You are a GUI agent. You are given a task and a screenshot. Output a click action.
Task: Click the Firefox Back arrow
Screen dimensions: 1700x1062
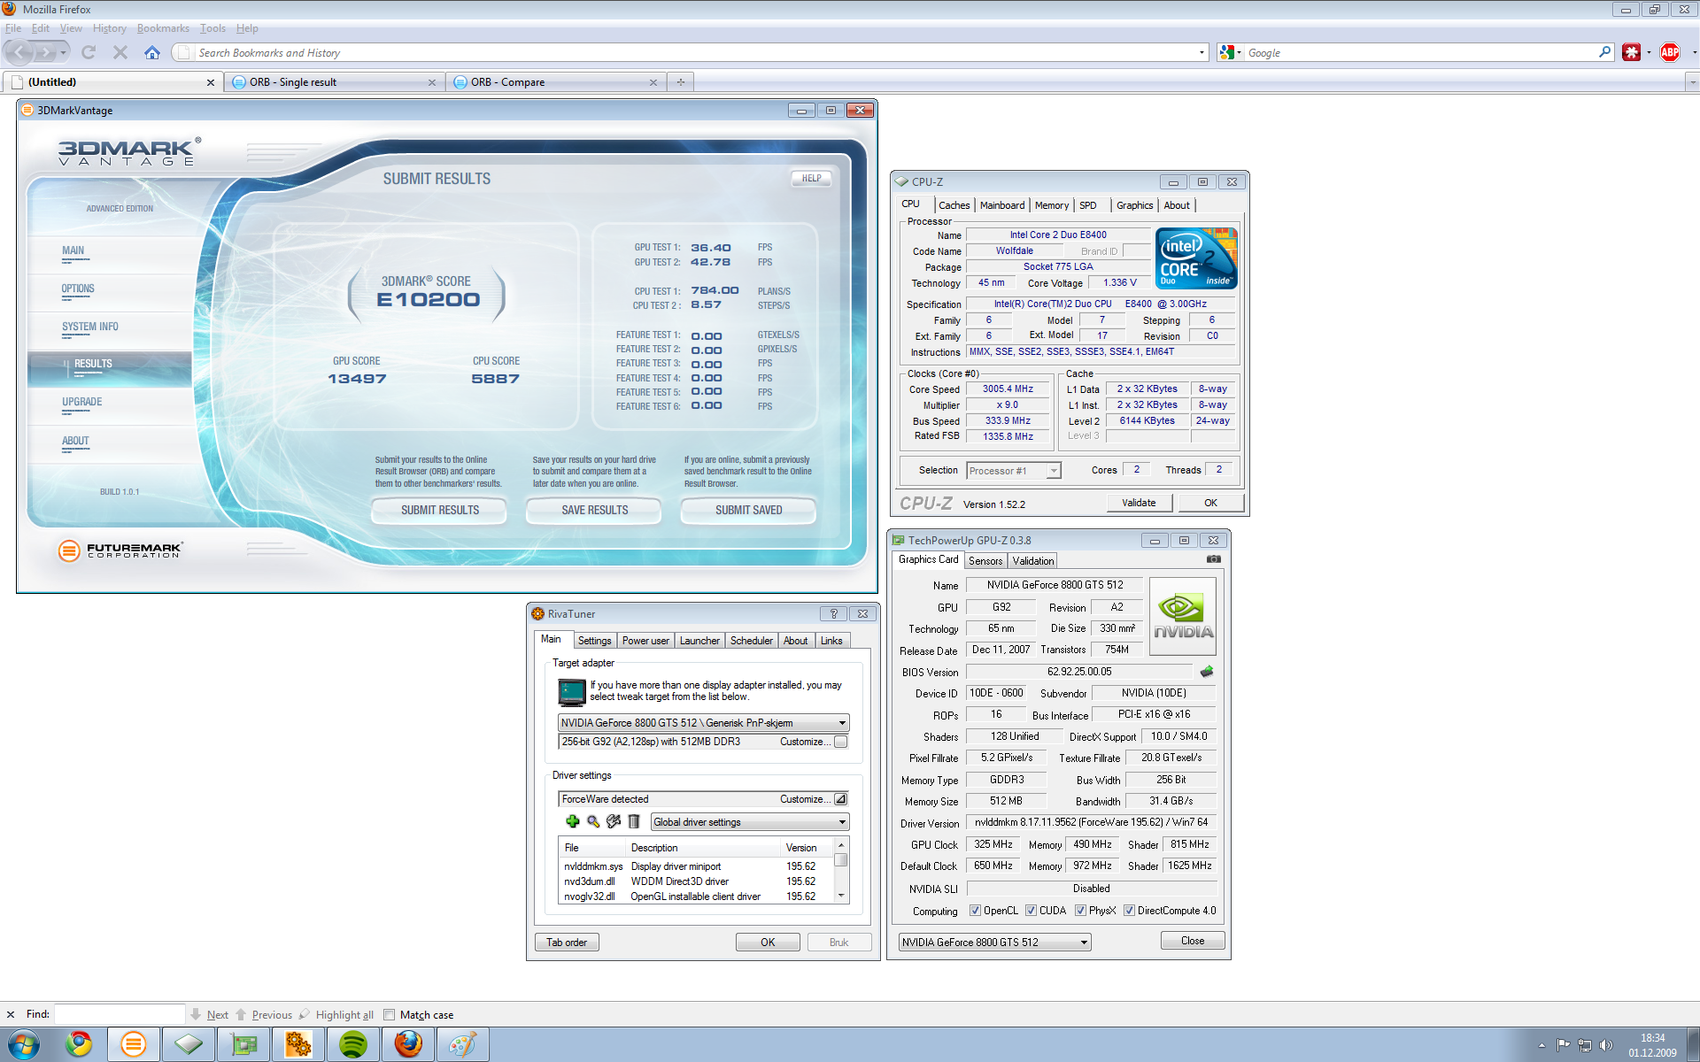click(19, 52)
